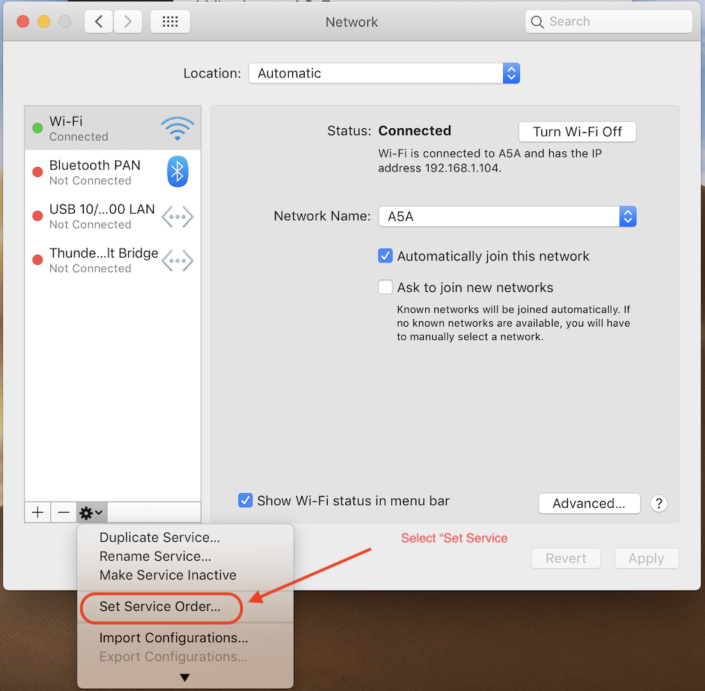Click into the Search field
This screenshot has width=705, height=691.
[x=608, y=22]
